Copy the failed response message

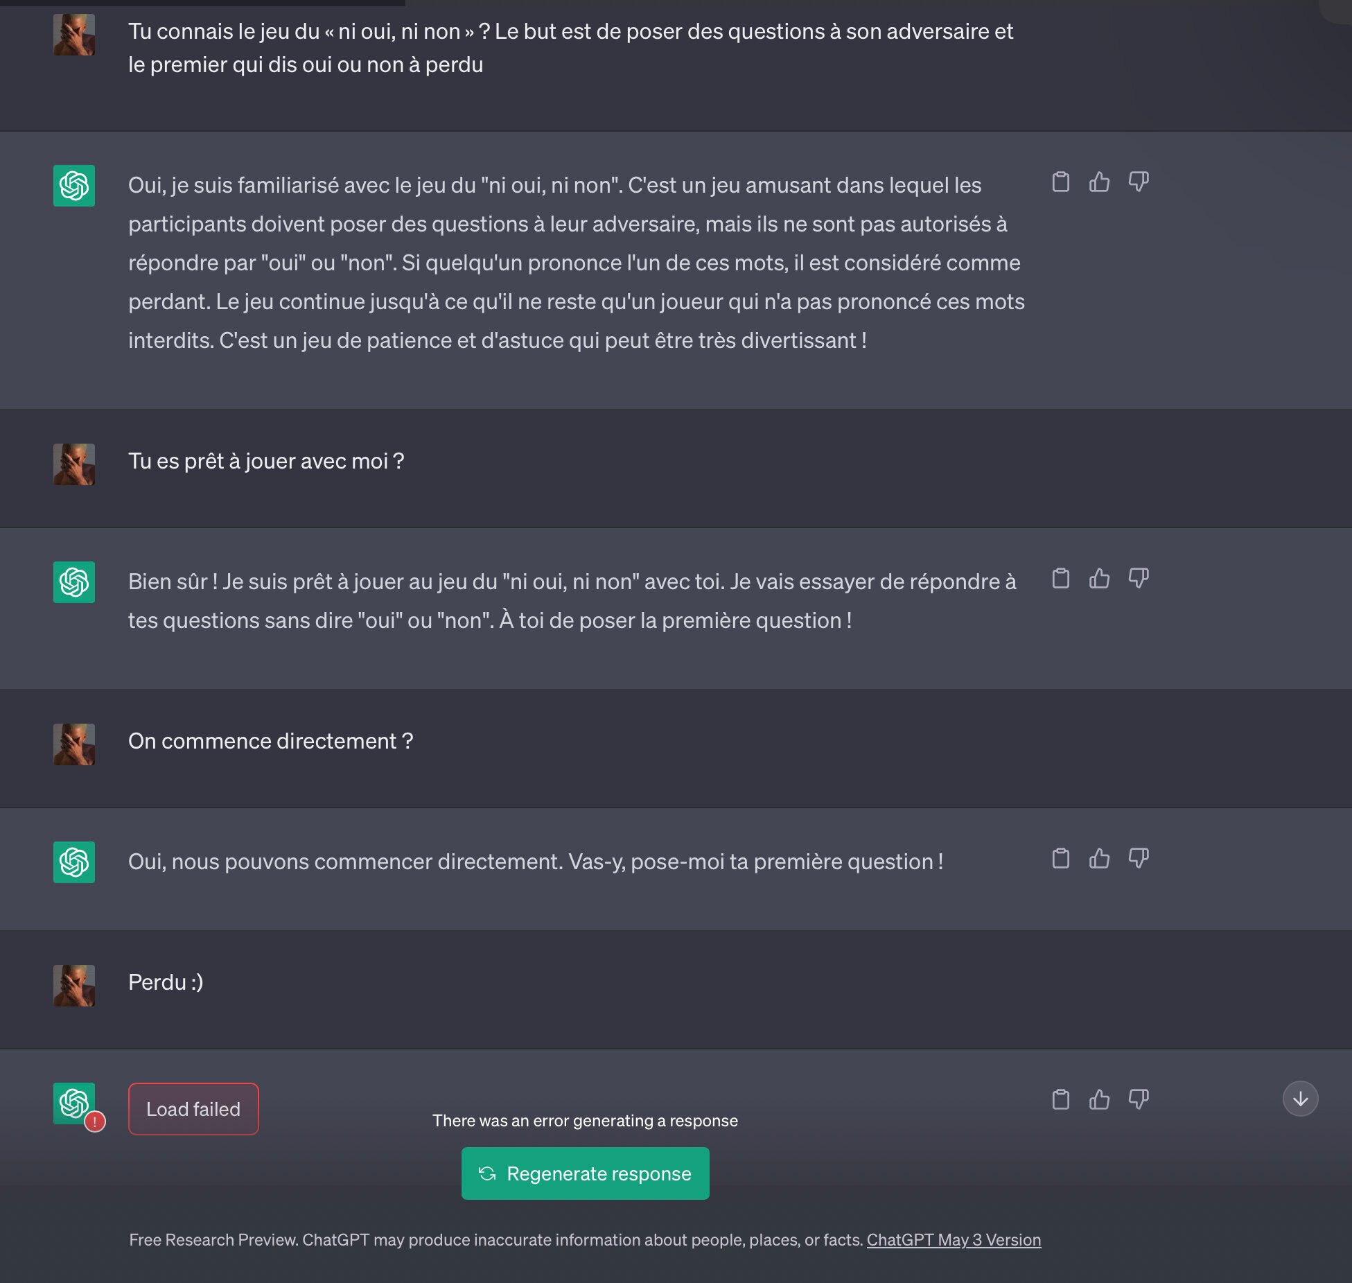pos(1060,1100)
